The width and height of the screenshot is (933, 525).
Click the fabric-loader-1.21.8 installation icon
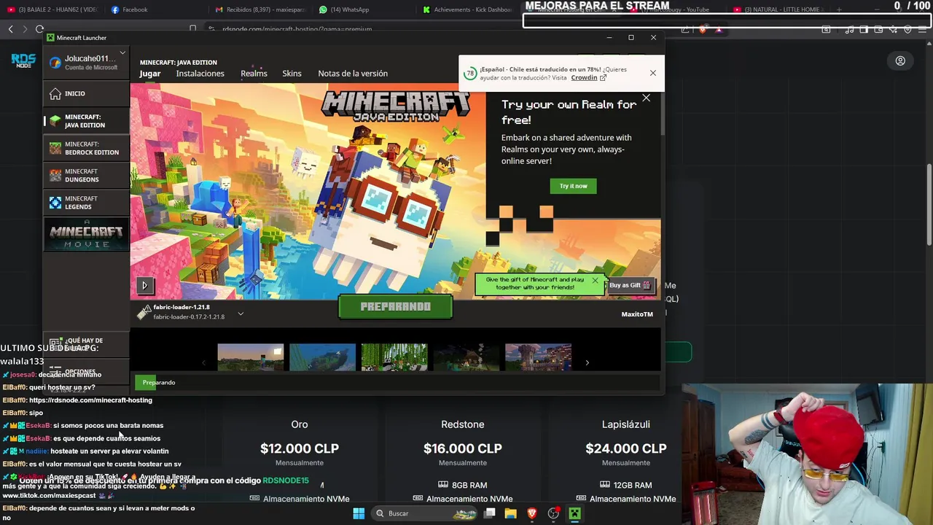(x=144, y=312)
